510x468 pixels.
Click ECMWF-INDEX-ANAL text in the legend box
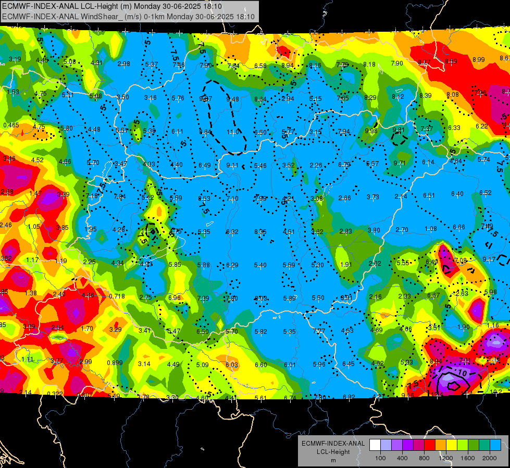point(333,444)
